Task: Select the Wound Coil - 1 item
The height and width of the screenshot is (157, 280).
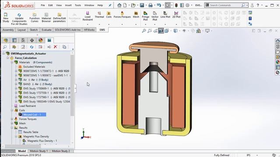Action: (x=32, y=114)
